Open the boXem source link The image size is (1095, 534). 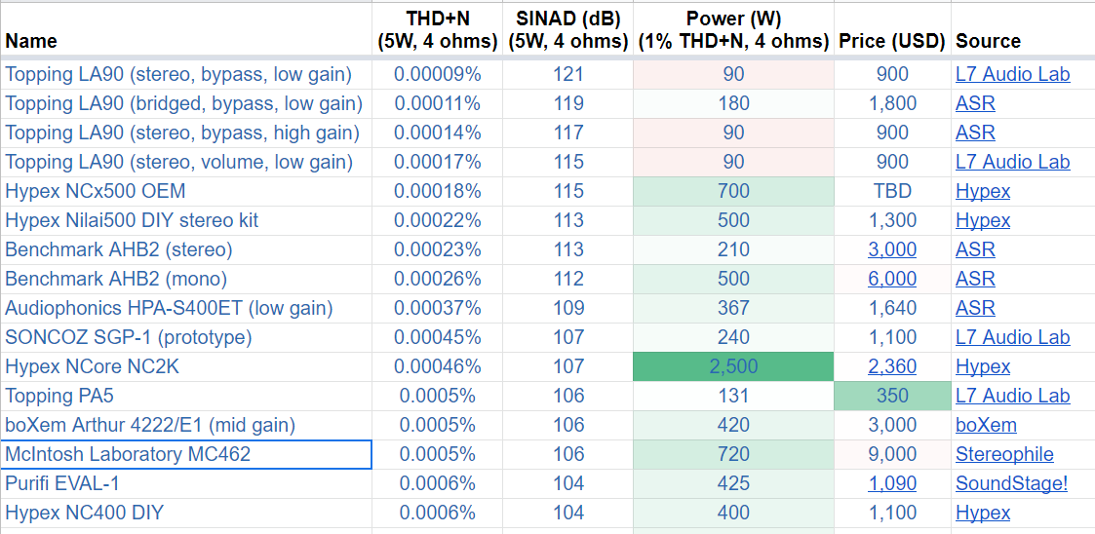[x=986, y=425]
